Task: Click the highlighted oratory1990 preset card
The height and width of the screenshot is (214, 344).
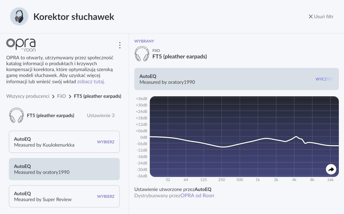Action: (x=64, y=169)
